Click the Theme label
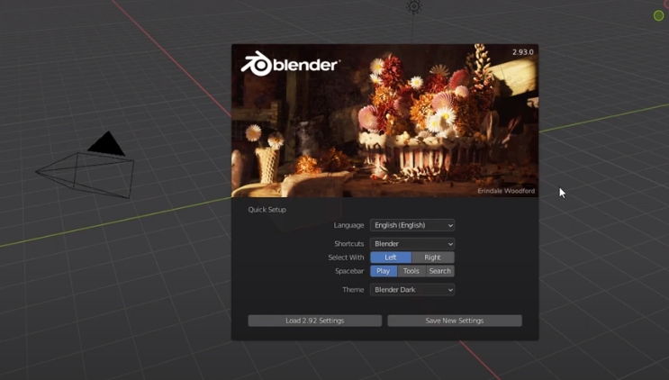The width and height of the screenshot is (669, 380). coord(353,290)
